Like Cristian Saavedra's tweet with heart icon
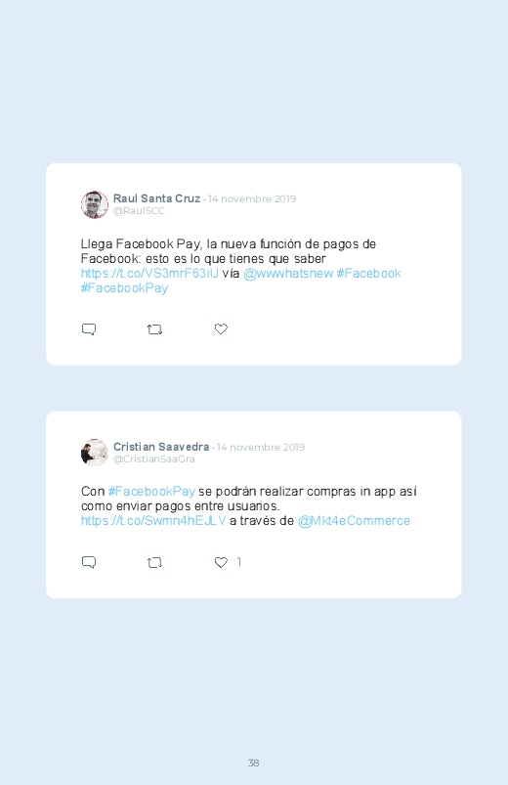The width and height of the screenshot is (508, 785). 221,562
